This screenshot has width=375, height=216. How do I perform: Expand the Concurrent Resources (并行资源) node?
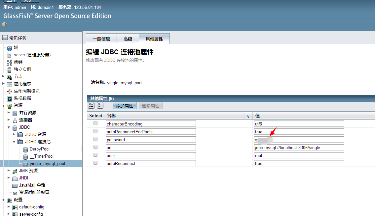[x=9, y=112]
